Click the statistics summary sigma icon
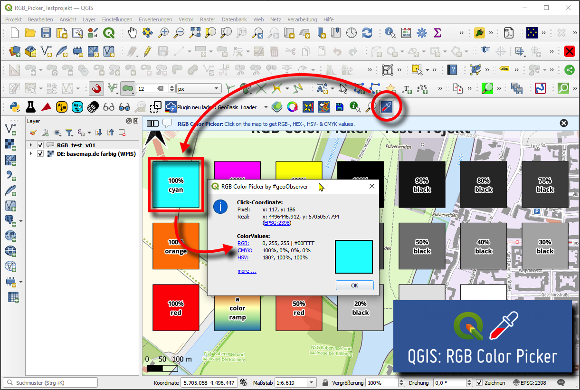The height and width of the screenshot is (390, 580). pos(437,33)
